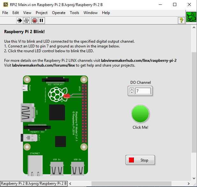Click the horizontal scrollbar right arrow
The width and height of the screenshot is (197, 187).
[188, 183]
